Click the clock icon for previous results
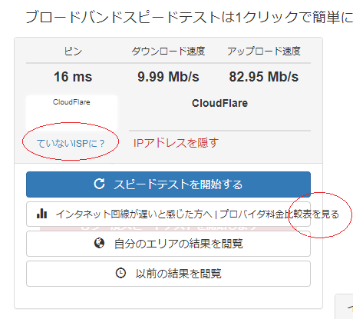The height and width of the screenshot is (319, 353). click(120, 273)
